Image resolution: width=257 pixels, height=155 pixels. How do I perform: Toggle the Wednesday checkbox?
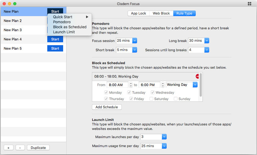[x=153, y=93]
